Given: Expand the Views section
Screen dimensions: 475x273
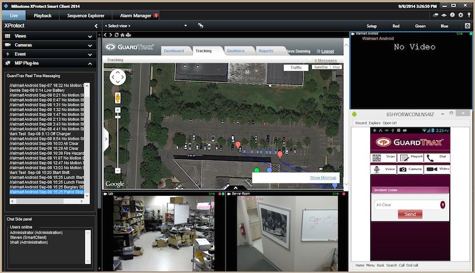Looking at the screenshot, I should pos(90,37).
